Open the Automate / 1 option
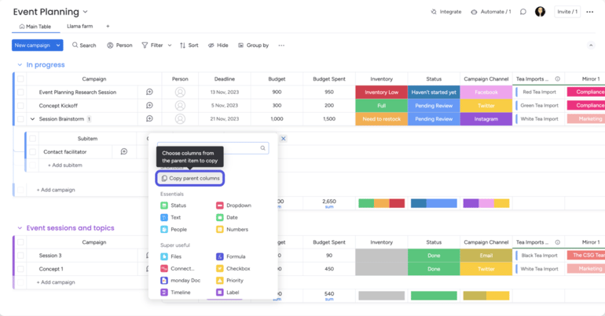Image resolution: width=605 pixels, height=316 pixels. click(x=491, y=12)
